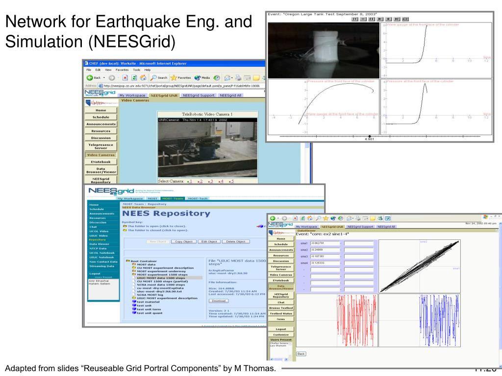Viewport: 502px width, 376px height.
Task: Click minus button in Oregon Tank Test viewer
Action: pyautogui.click(x=363, y=19)
